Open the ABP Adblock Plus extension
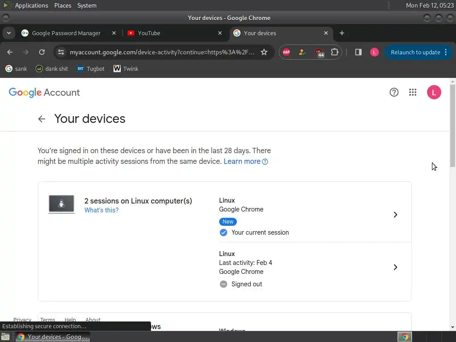This screenshot has width=456, height=342. [x=286, y=52]
